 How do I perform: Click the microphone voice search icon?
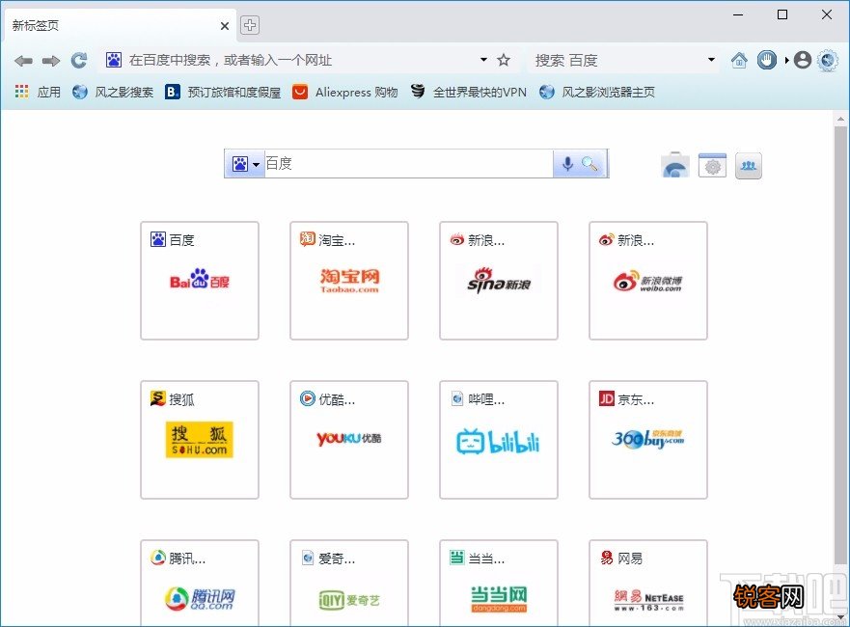(x=567, y=164)
